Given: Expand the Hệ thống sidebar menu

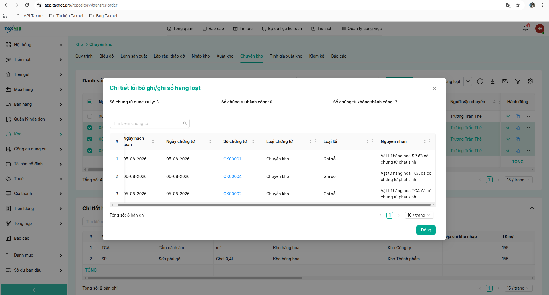Looking at the screenshot, I should click(34, 45).
